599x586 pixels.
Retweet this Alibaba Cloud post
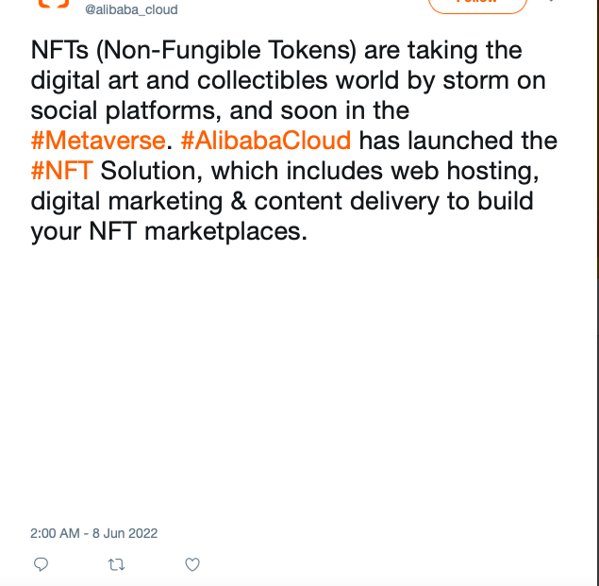click(x=116, y=564)
